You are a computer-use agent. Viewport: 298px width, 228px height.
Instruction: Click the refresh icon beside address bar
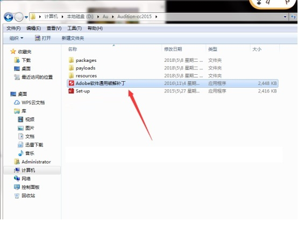coord(293,17)
